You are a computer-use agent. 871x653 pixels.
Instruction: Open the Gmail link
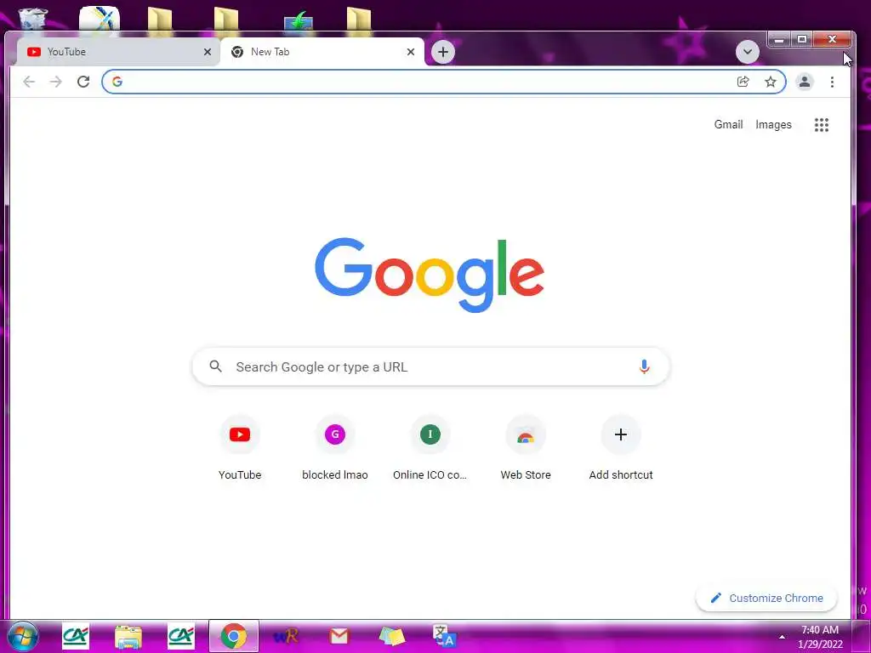click(x=728, y=124)
